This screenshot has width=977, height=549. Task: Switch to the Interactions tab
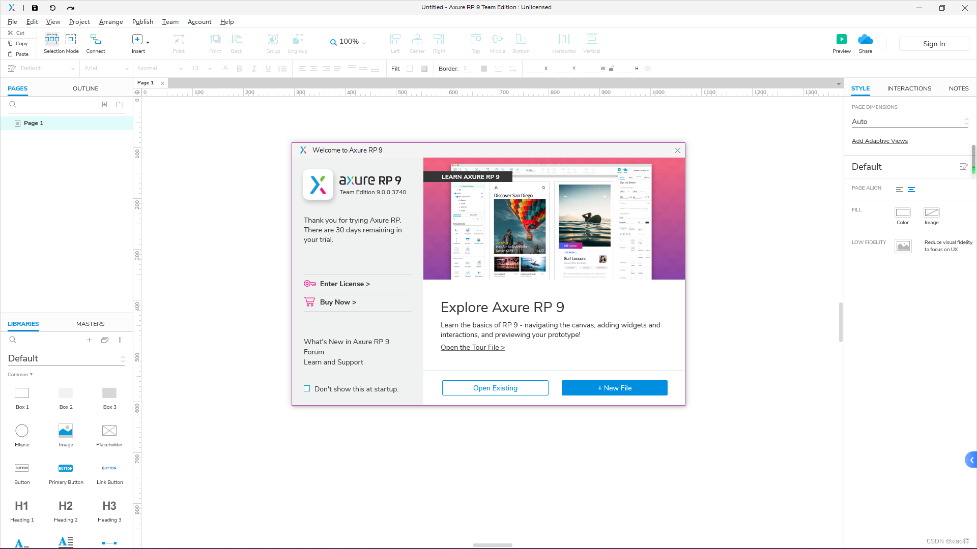(909, 88)
